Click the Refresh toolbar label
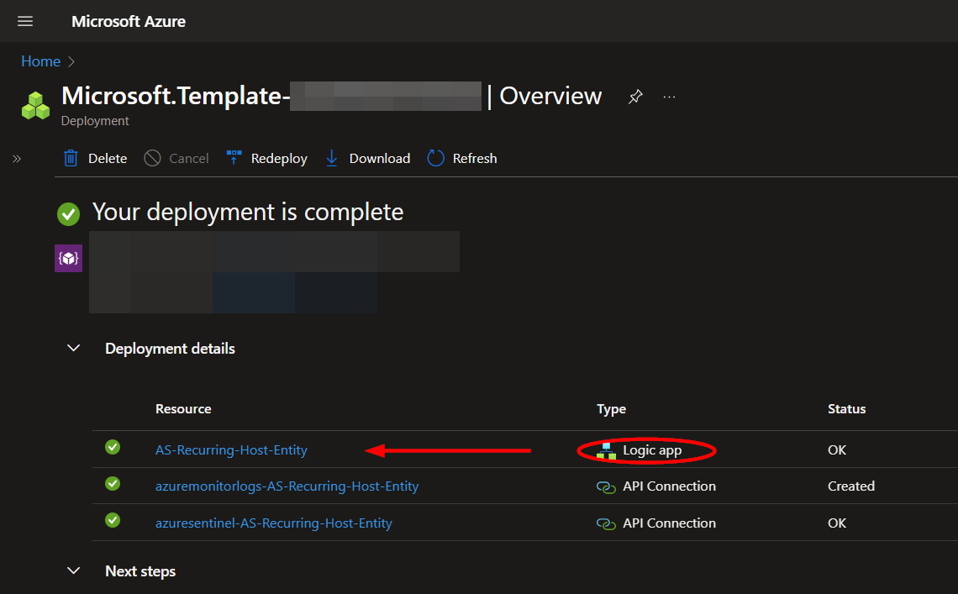Image resolution: width=958 pixels, height=594 pixels. (x=475, y=158)
